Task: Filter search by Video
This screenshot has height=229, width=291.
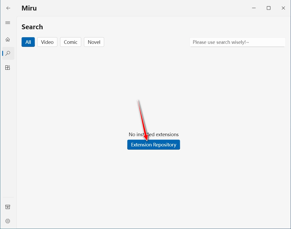Action: [47, 42]
